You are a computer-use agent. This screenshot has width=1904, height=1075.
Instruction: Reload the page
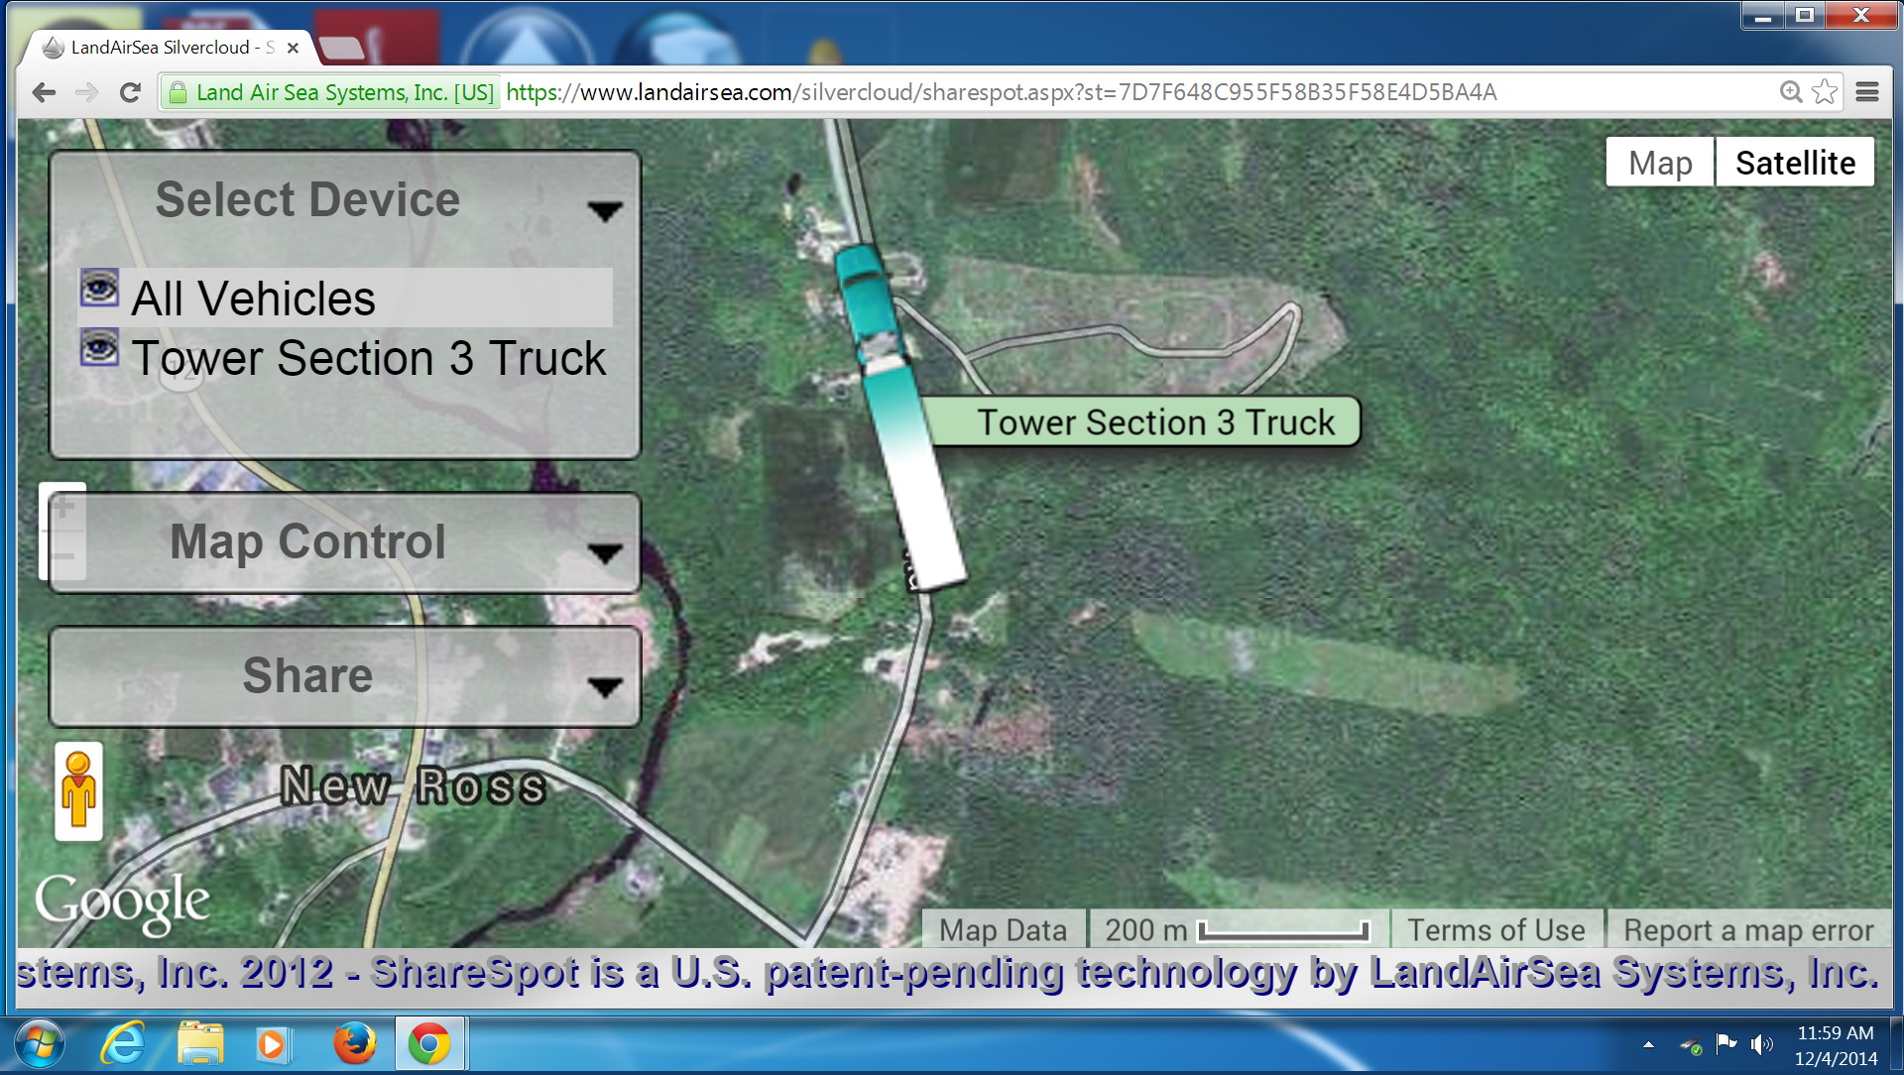point(130,92)
